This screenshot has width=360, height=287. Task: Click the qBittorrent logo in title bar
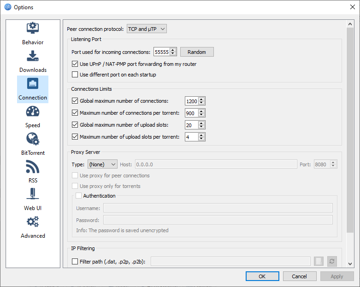[8, 7]
